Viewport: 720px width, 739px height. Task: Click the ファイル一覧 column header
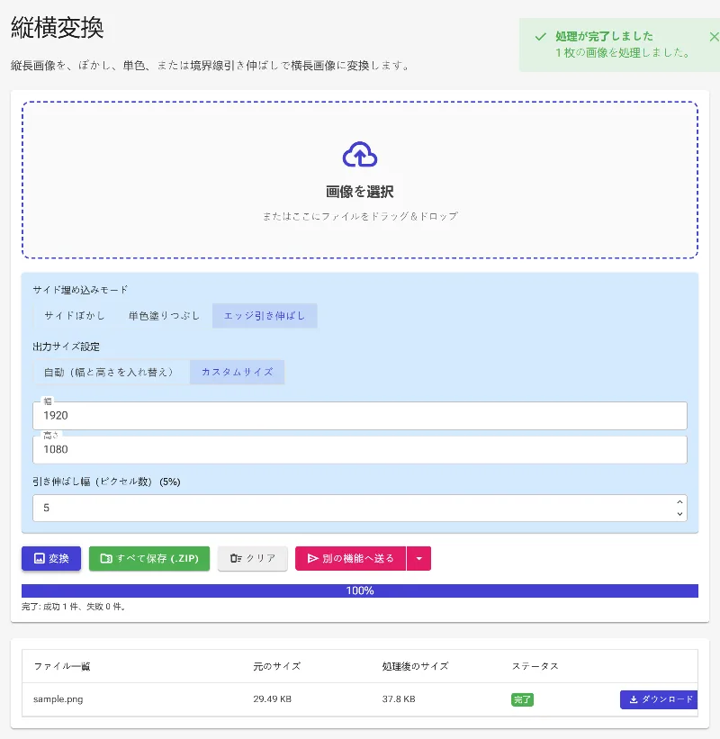click(x=62, y=666)
